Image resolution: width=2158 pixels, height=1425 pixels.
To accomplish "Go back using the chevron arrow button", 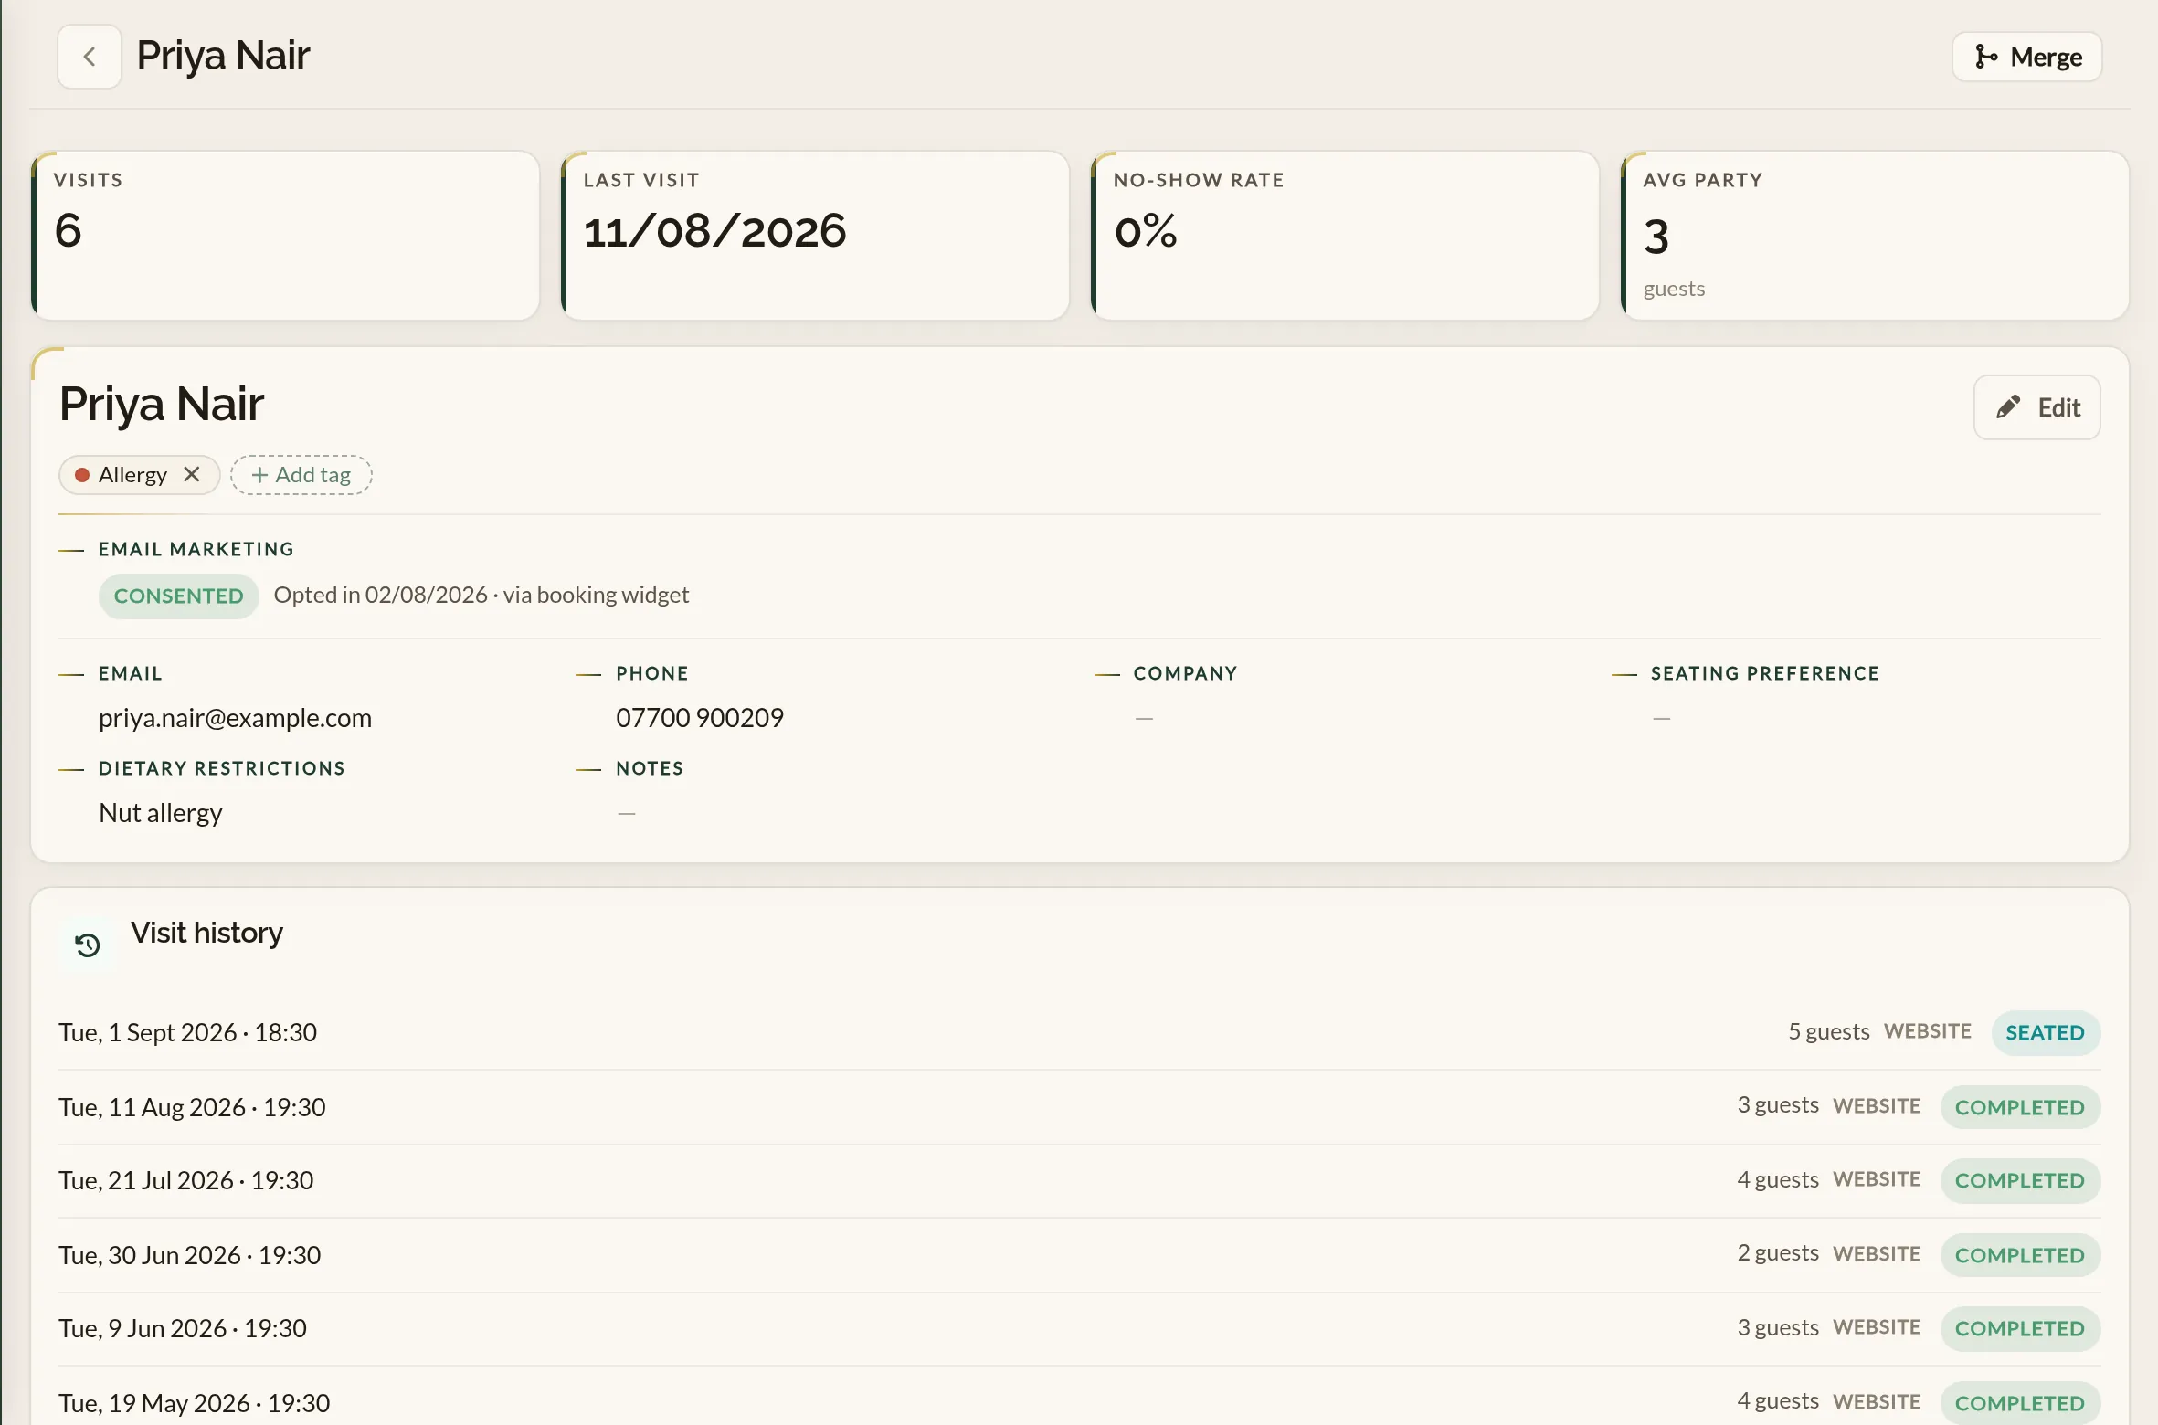I will click(x=90, y=57).
